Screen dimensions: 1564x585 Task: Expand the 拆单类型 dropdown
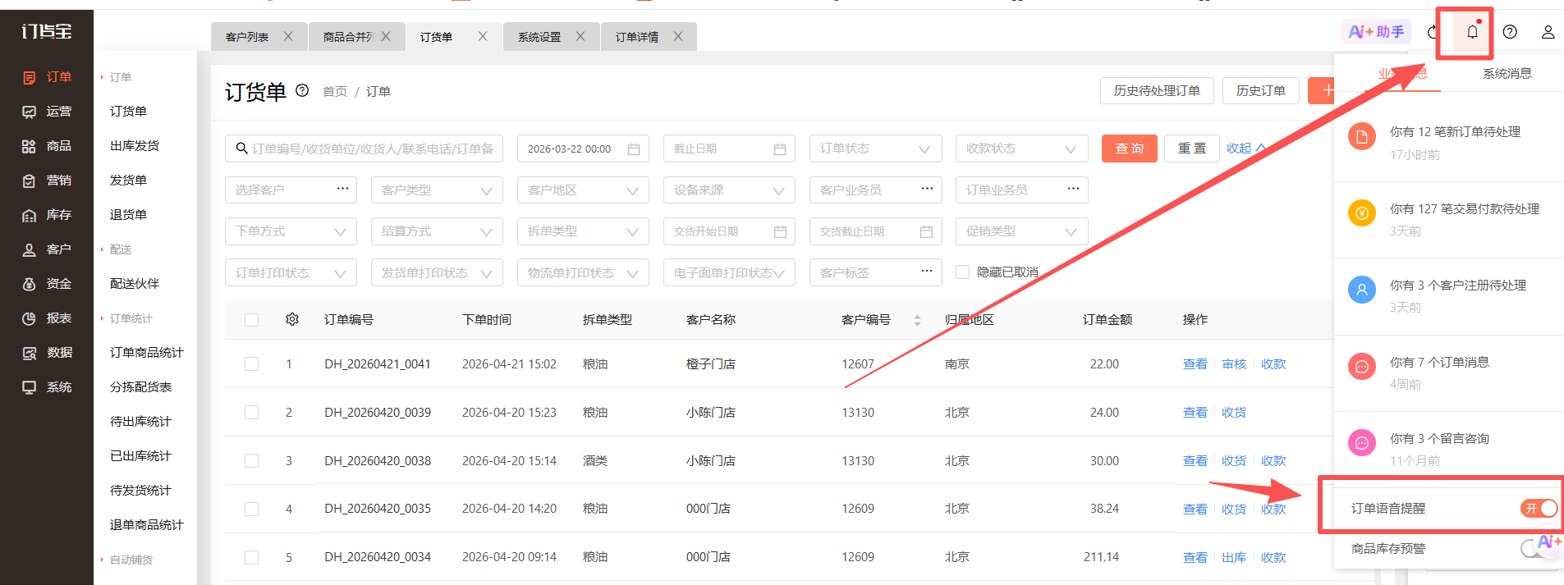pyautogui.click(x=583, y=231)
